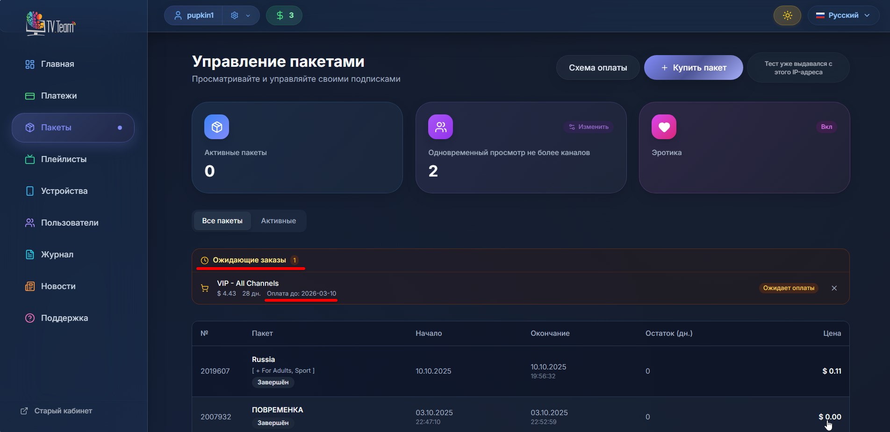This screenshot has width=890, height=432.
Task: Open the Старый кабинет link
Action: tap(57, 411)
